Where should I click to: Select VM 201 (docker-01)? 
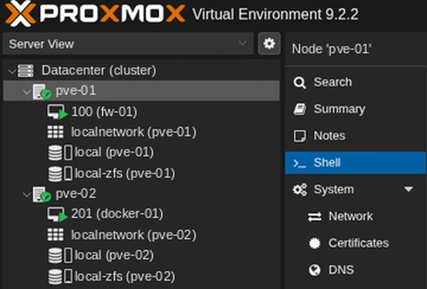coord(117,214)
